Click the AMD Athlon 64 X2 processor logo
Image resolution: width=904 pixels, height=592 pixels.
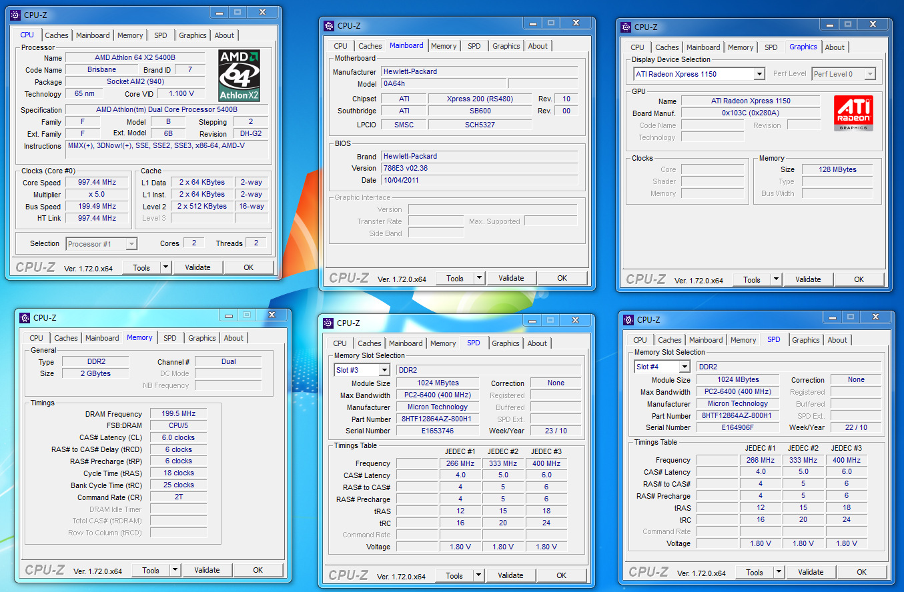click(x=240, y=75)
